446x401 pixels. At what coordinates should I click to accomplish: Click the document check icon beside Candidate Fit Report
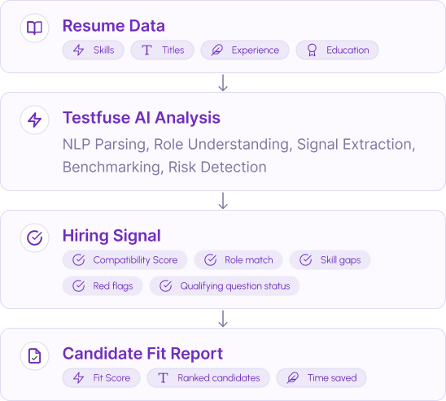(34, 355)
